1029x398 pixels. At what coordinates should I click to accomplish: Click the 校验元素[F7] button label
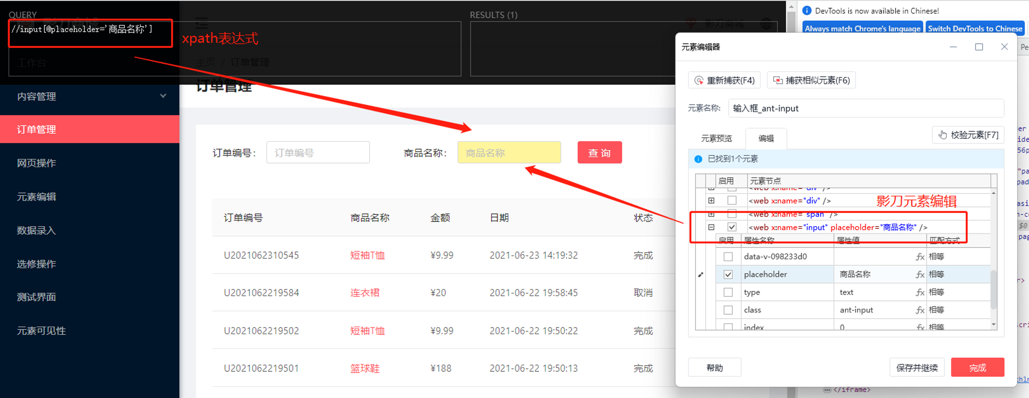point(974,135)
